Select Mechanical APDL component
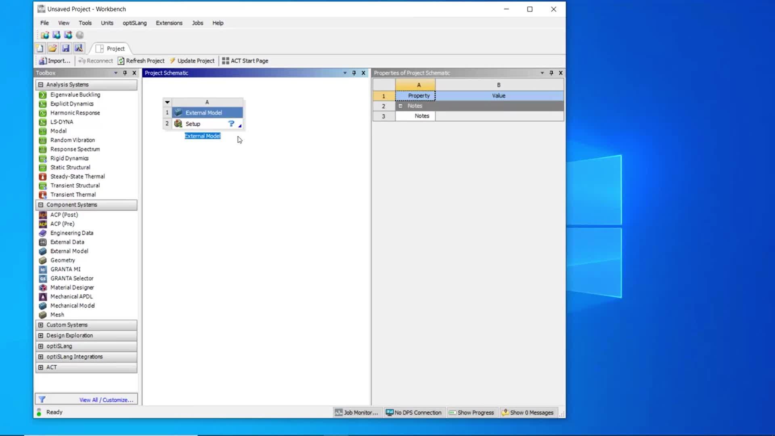The image size is (775, 436). 71,297
